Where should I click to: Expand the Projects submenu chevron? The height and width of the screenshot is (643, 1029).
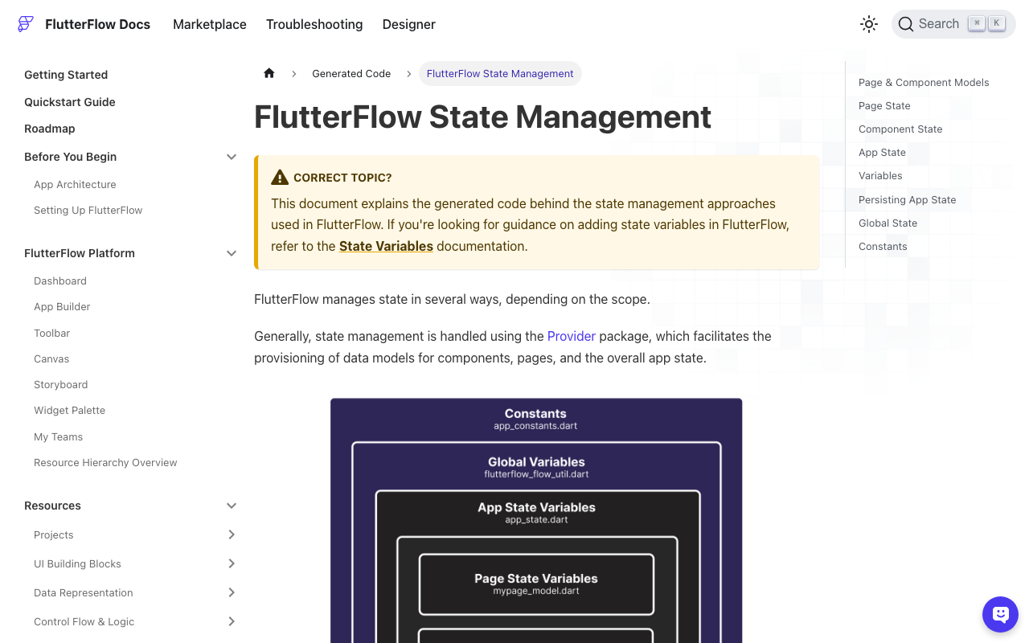(232, 534)
